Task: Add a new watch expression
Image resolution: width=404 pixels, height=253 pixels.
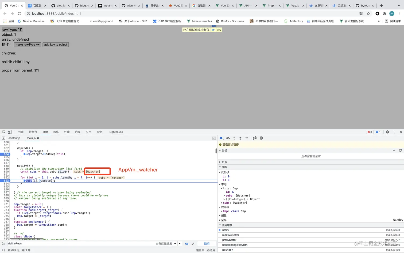Action: click(394, 150)
